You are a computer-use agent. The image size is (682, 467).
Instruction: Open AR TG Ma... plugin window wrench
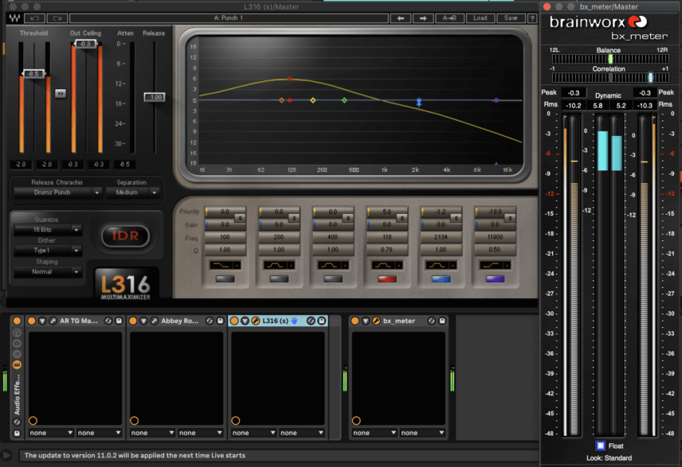[53, 321]
